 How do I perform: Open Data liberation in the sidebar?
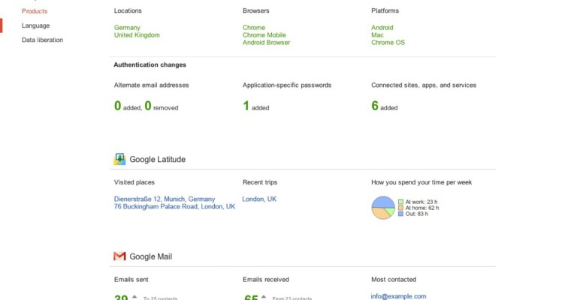point(42,40)
